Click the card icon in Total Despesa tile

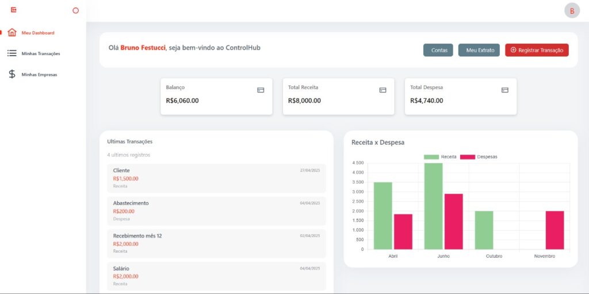(505, 90)
